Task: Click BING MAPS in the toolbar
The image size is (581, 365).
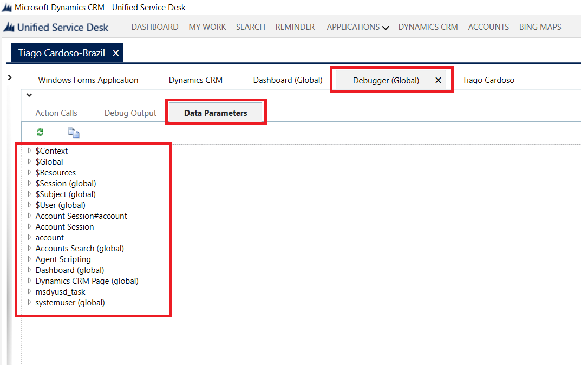Action: (540, 27)
